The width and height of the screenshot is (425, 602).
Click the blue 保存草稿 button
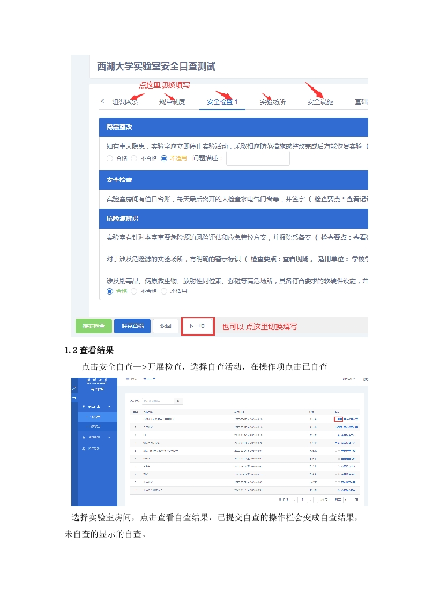tap(132, 326)
